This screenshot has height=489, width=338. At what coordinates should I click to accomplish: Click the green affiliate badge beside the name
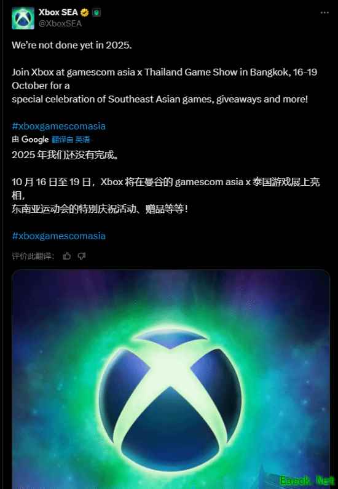coord(96,12)
